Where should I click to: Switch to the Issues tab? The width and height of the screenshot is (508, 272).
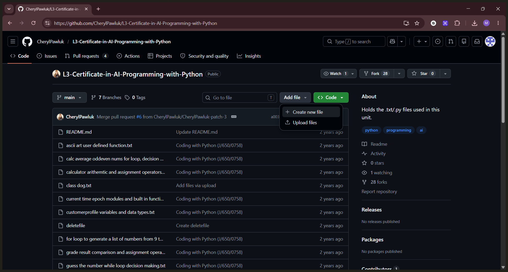[47, 56]
